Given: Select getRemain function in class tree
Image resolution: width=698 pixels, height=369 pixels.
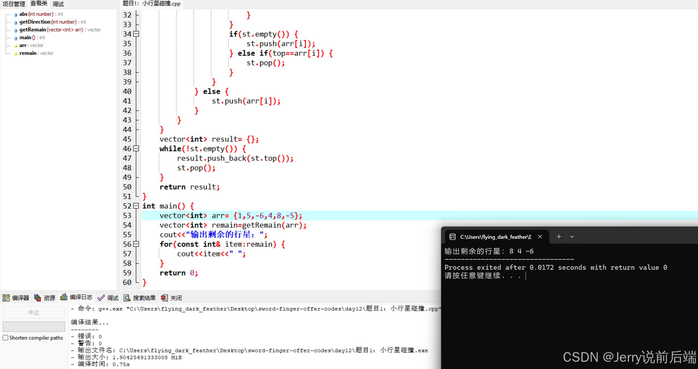Looking at the screenshot, I should coord(32,30).
